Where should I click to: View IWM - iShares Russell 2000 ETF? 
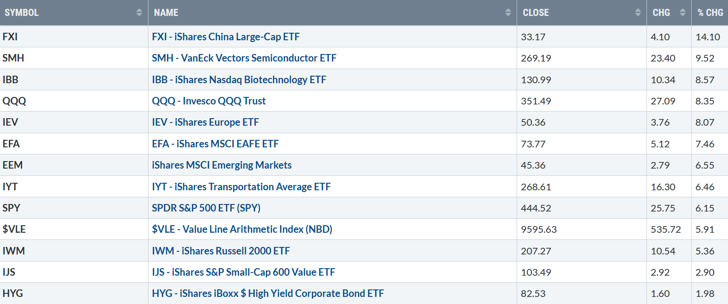coord(221,251)
